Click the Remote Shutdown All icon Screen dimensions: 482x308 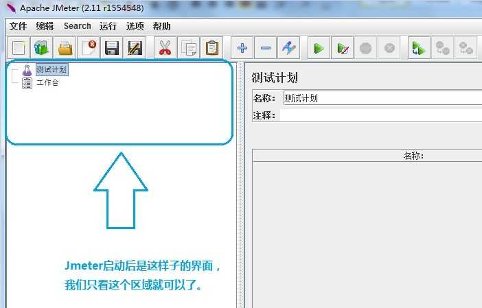coord(466,48)
